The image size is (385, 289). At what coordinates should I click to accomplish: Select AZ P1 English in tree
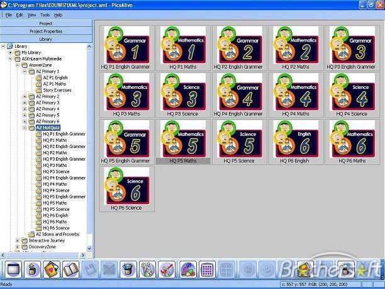55,77
